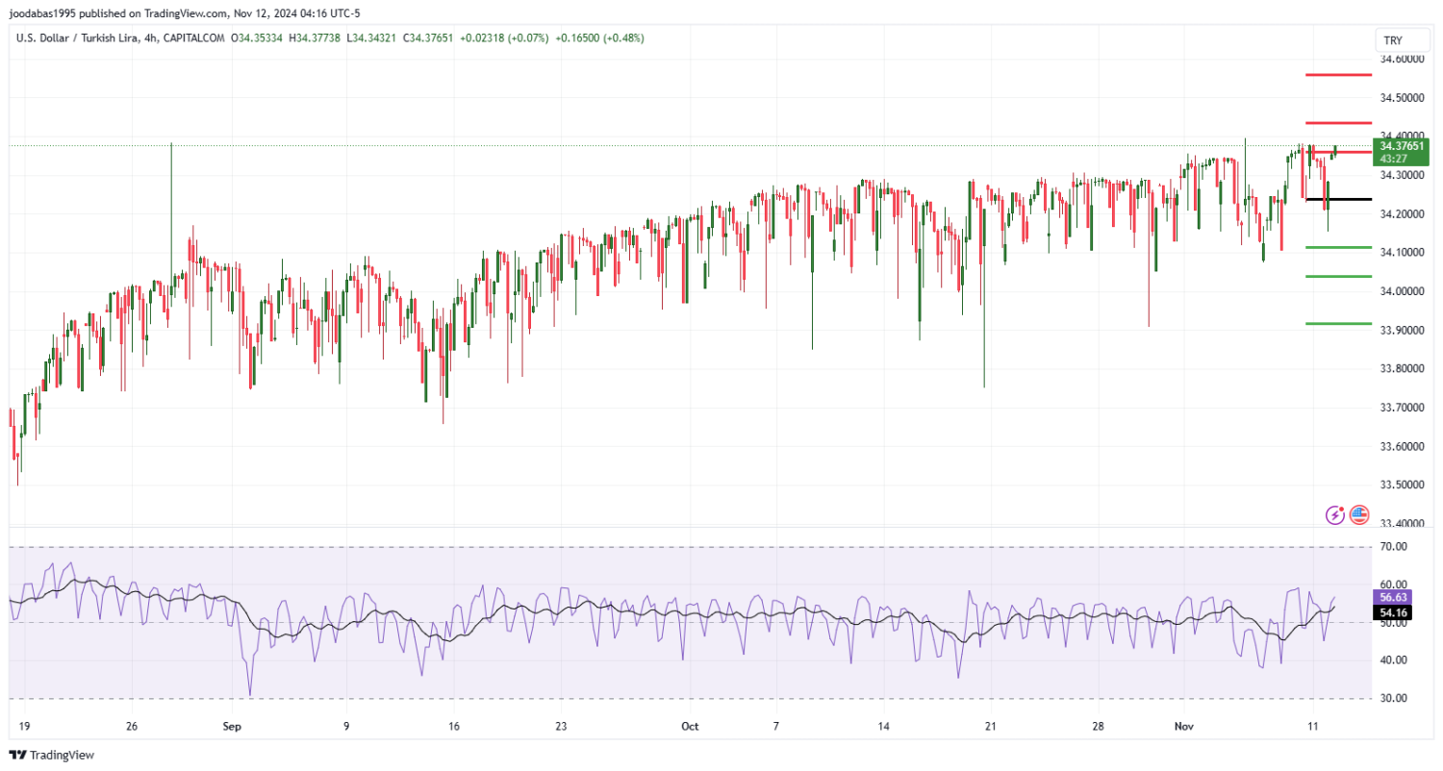Viewport: 1443px width, 771px height.
Task: Click the 34.10000 price axis label
Action: point(1402,252)
